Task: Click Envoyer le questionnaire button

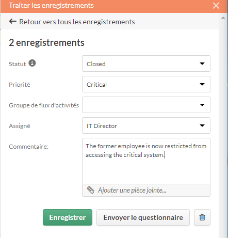Action: pyautogui.click(x=143, y=217)
